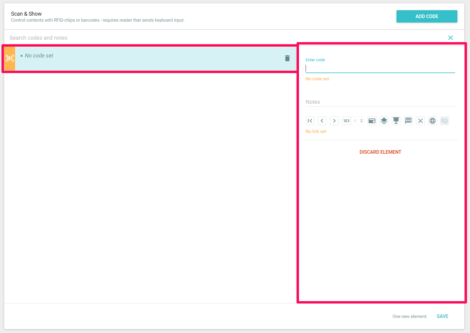This screenshot has height=333, width=470.
Task: Choose the globe web link icon
Action: point(432,121)
